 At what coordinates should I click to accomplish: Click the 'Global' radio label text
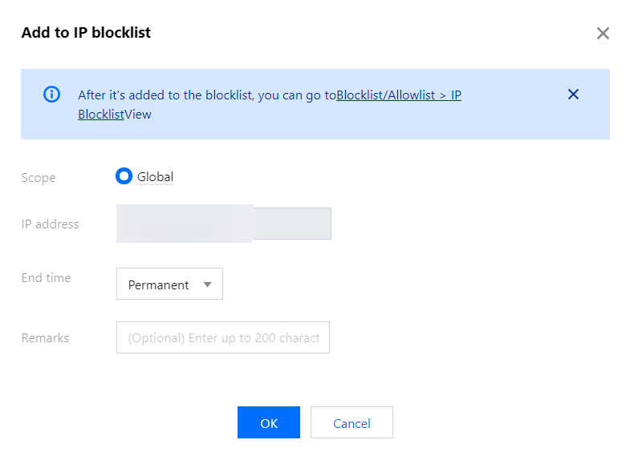coord(155,177)
